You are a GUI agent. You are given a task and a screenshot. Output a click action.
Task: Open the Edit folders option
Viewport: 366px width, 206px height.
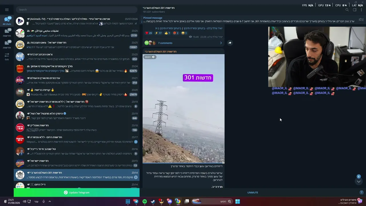click(7, 56)
